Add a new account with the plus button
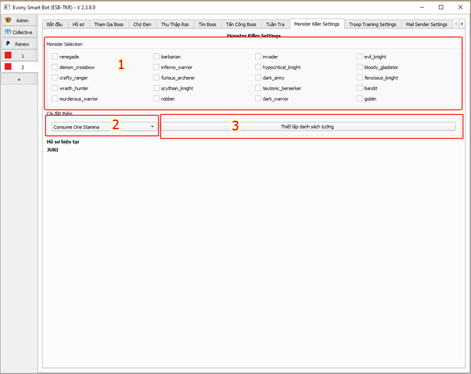The height and width of the screenshot is (374, 471). click(19, 79)
